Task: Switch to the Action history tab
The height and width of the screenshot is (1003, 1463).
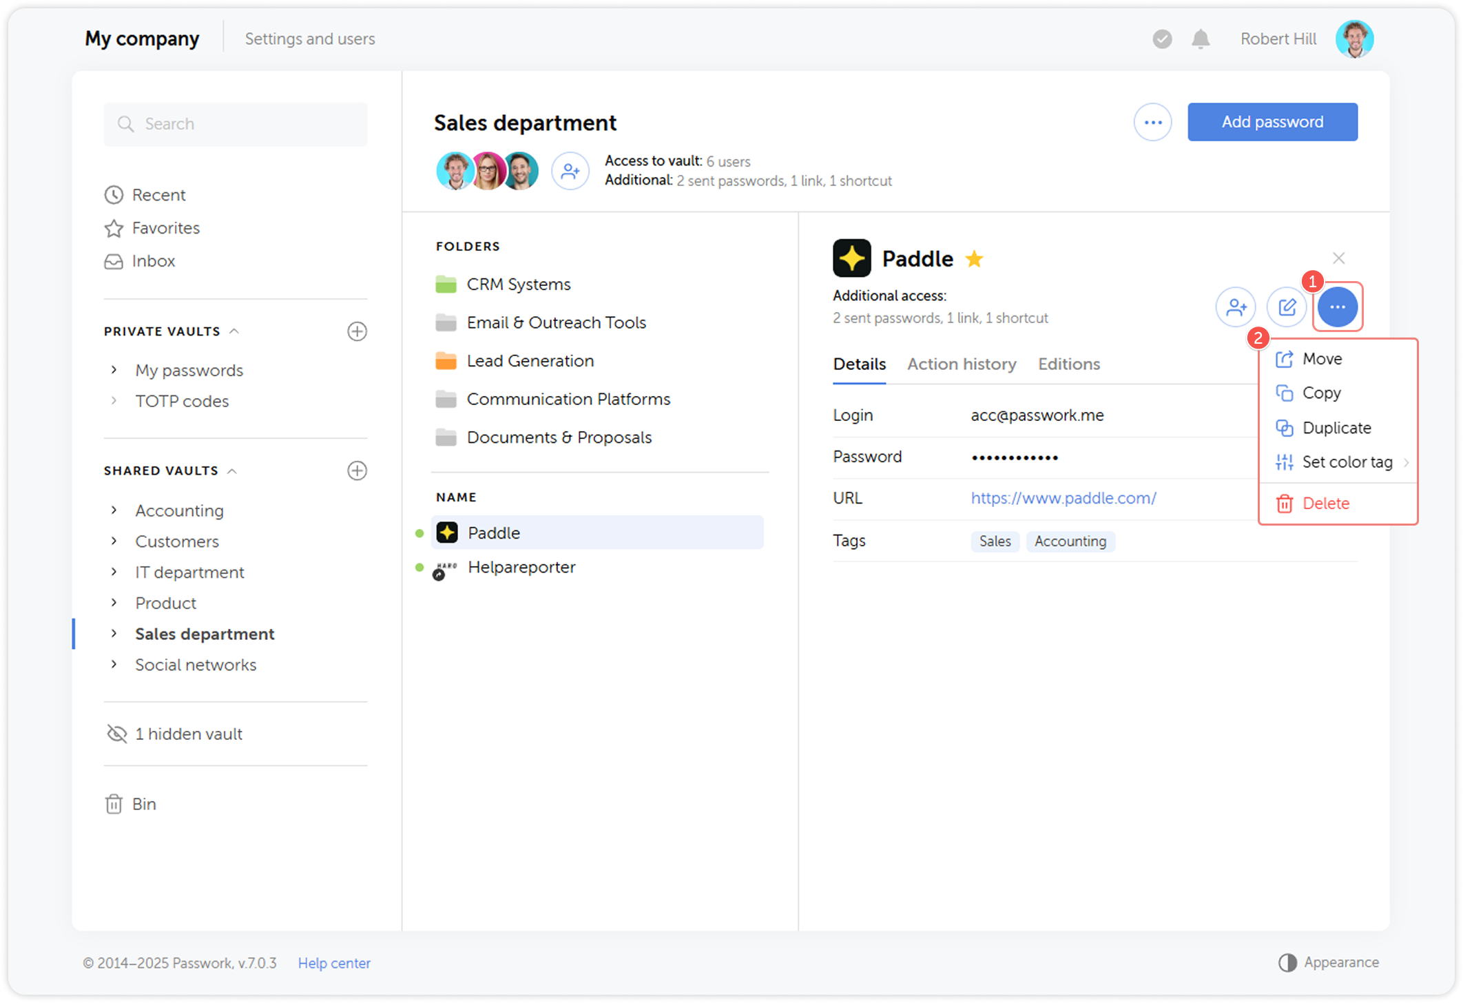Action: click(961, 364)
